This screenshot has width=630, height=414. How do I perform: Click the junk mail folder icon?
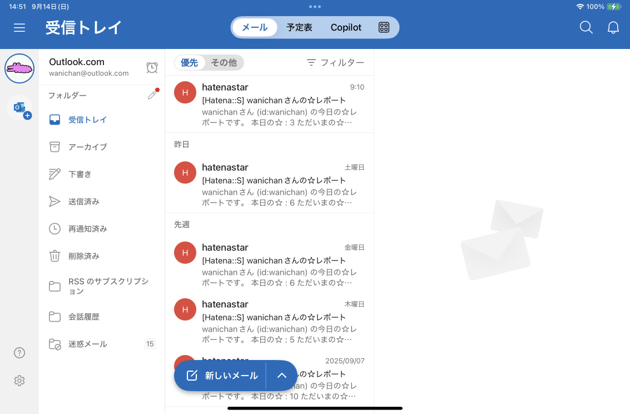(54, 344)
